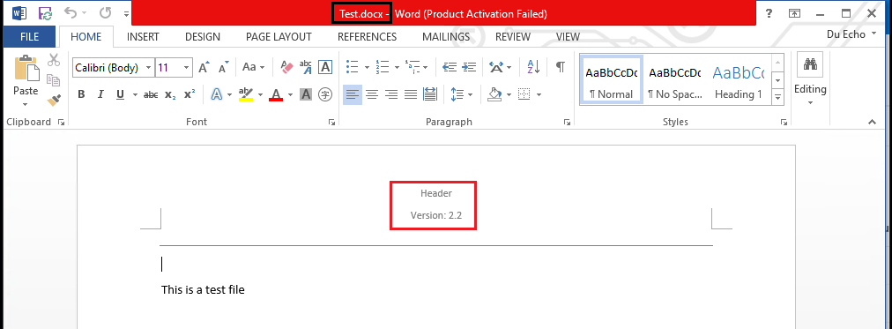892x329 pixels.
Task: Open Paragraph dialog launcher
Action: pyautogui.click(x=567, y=122)
